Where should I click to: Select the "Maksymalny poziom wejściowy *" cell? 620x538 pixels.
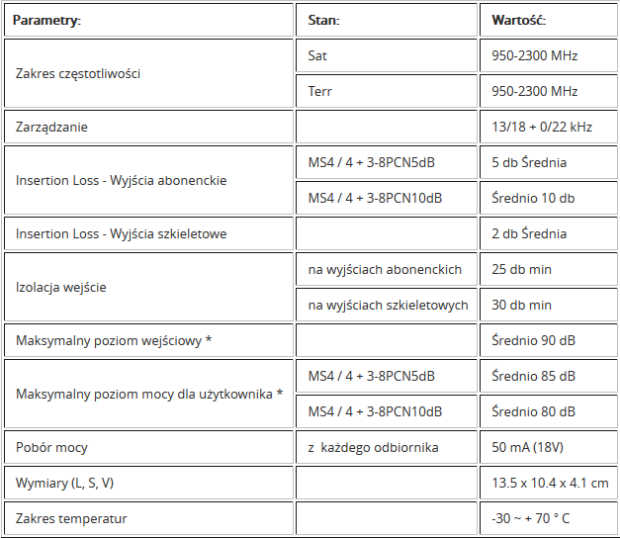pyautogui.click(x=115, y=340)
